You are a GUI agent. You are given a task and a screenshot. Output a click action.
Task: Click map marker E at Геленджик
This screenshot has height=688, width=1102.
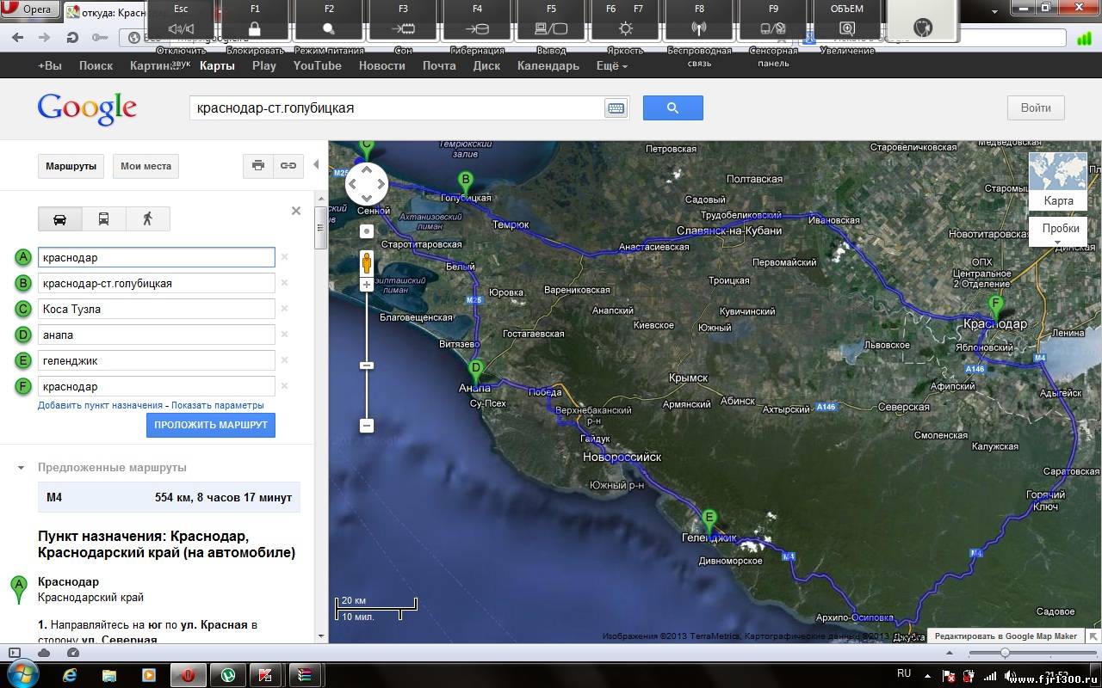(709, 521)
